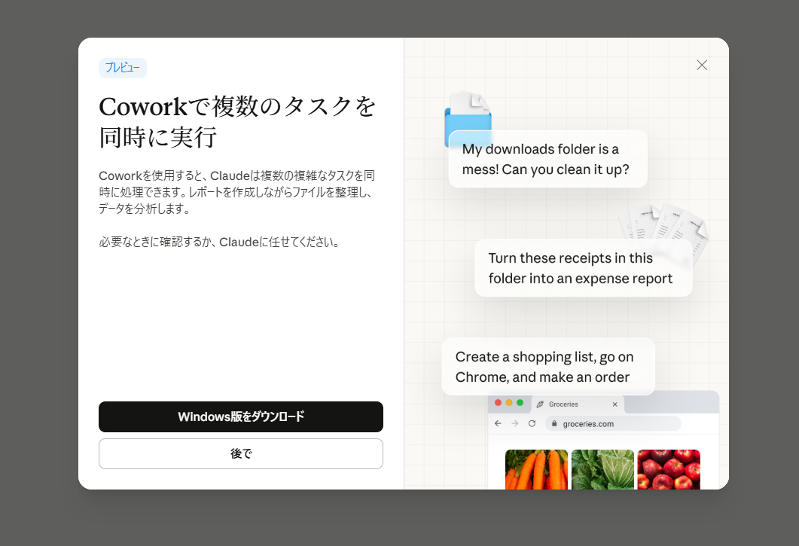Dismiss the Cowork dialog with the X

coord(702,66)
